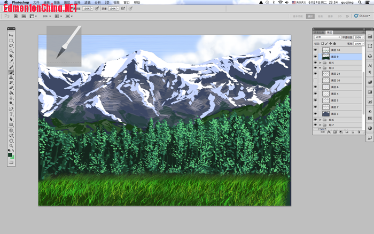Screen dimensions: 374x234
Task: Select the Zoom tool in toolbox
Action: [11, 145]
